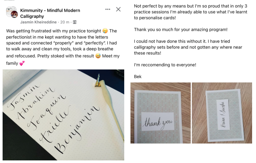Open the handwritten family names photo
Screen dimensions: 256x163
[63, 115]
